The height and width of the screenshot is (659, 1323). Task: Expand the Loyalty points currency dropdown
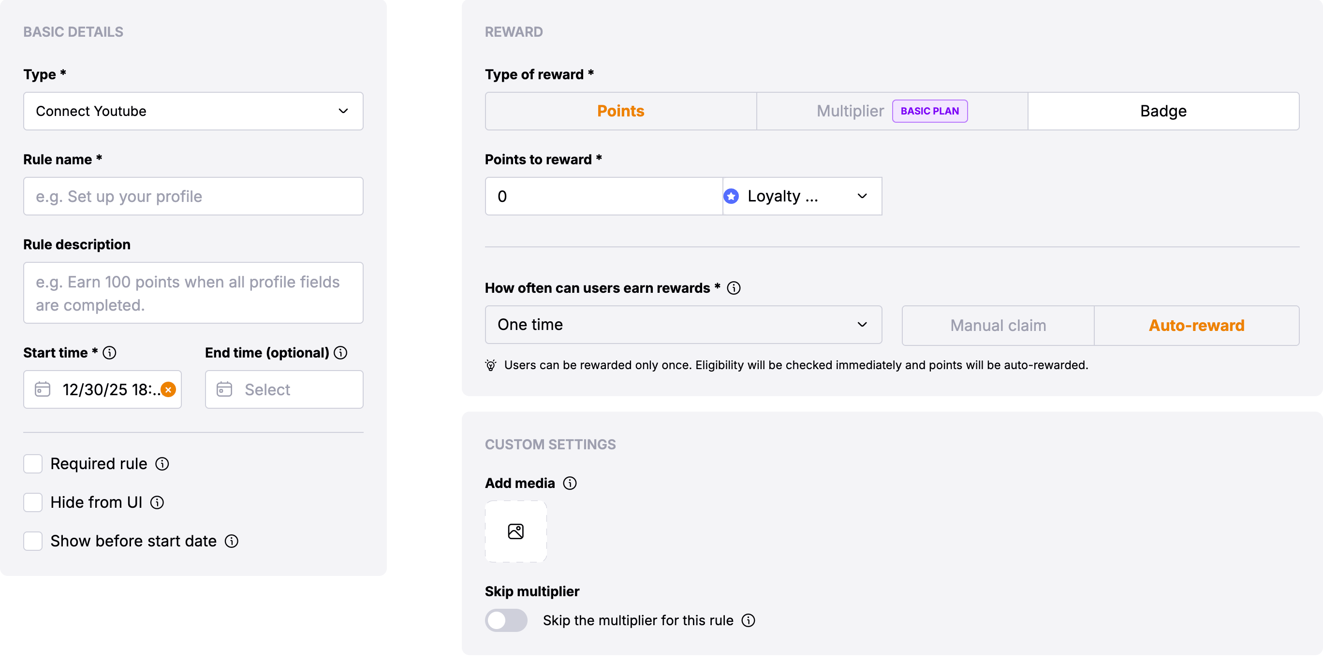pyautogui.click(x=802, y=197)
